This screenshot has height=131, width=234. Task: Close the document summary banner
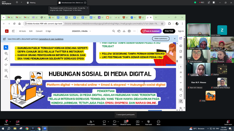175,39
